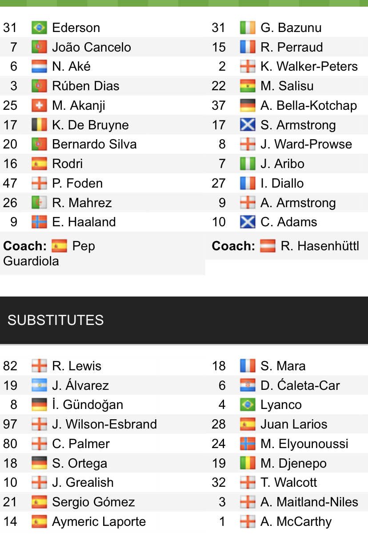368x537 pixels.
Task: Select substitute J. Grealish
Action: pos(83,482)
